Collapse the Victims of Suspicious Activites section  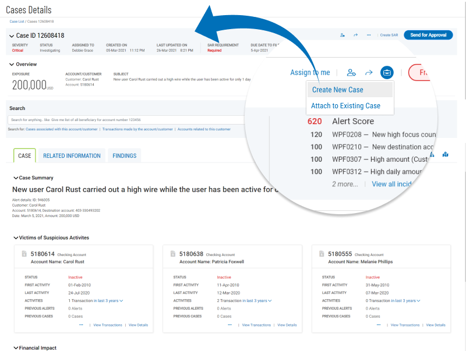(x=16, y=237)
